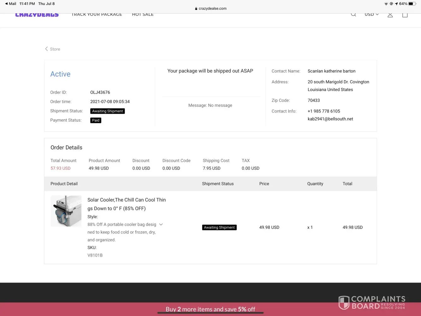
Task: Open the Hot Sale menu item
Action: pos(143,15)
